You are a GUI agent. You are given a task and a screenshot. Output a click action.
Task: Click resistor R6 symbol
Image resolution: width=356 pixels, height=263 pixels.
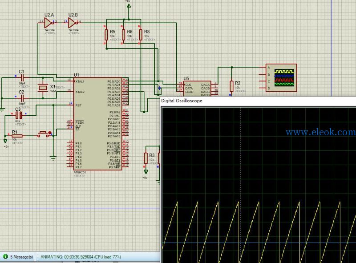coord(123,35)
